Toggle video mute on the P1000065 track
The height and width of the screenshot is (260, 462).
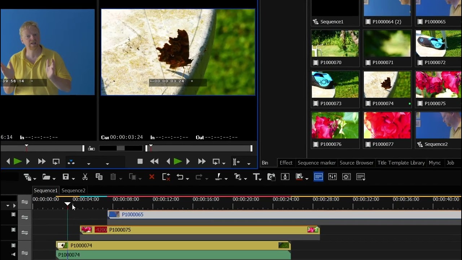13,214
